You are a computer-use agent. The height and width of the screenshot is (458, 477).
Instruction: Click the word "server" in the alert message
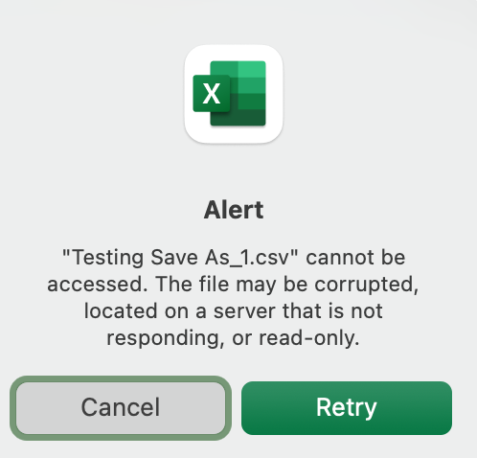[x=244, y=311]
